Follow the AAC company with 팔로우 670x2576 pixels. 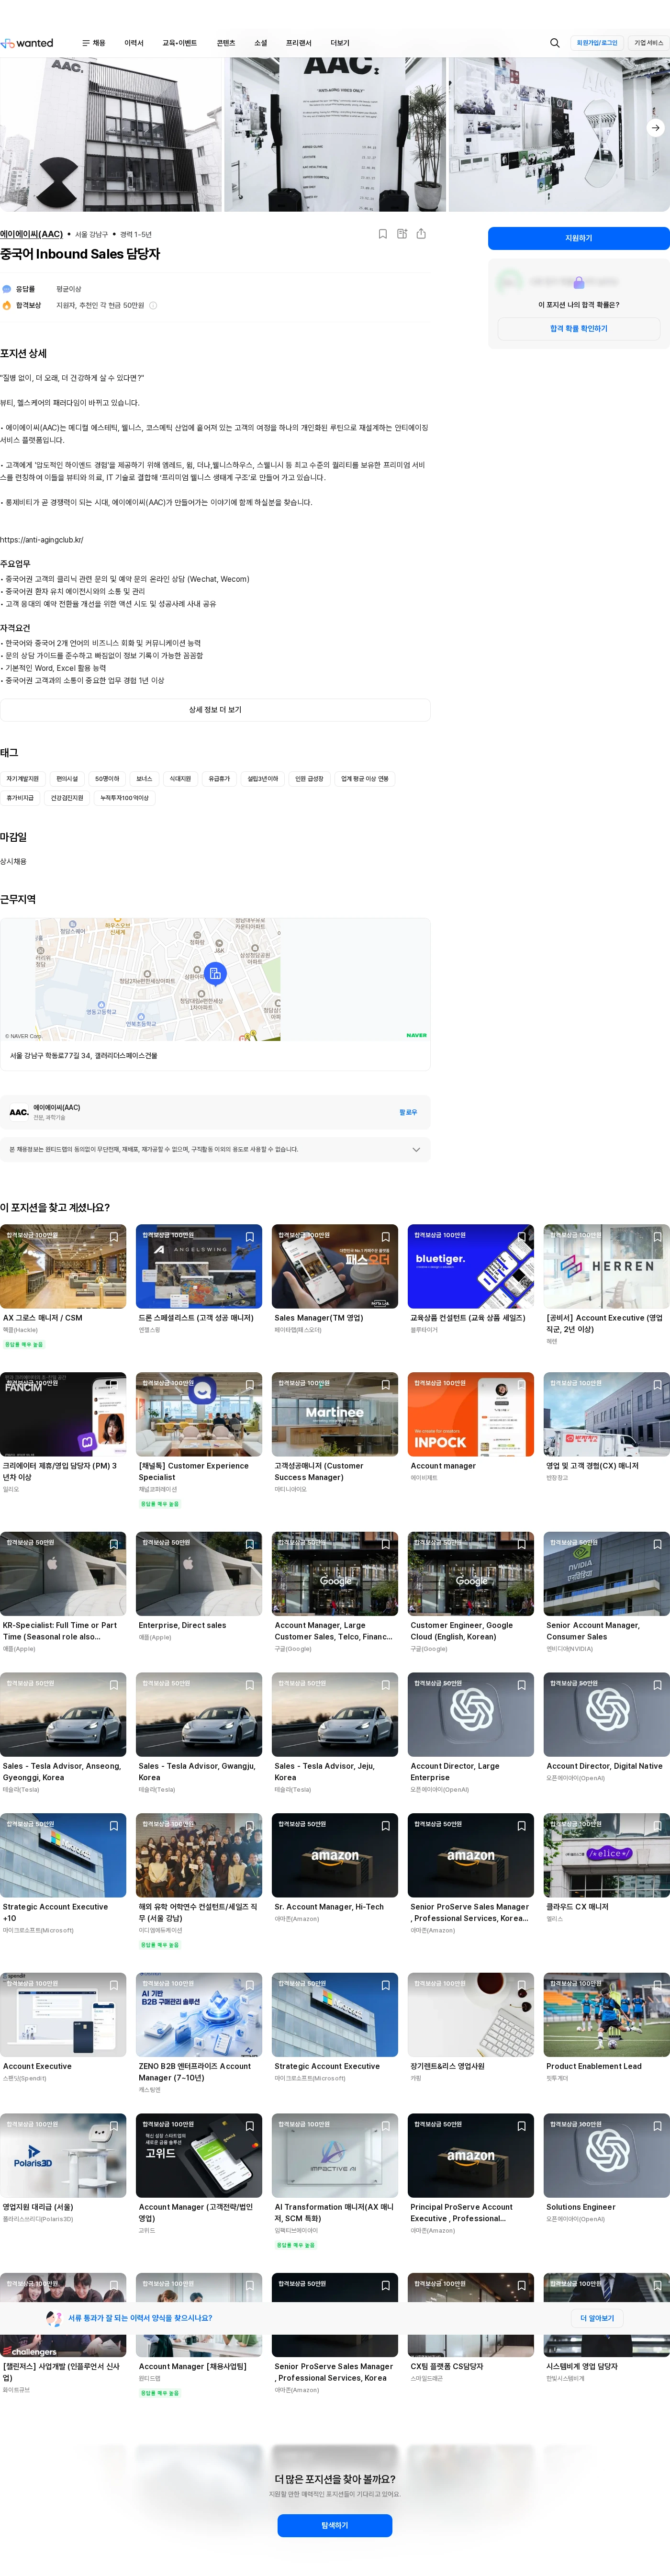click(408, 1112)
